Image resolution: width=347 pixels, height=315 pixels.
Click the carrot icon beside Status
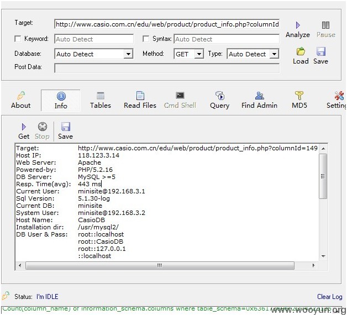[x=6, y=296]
